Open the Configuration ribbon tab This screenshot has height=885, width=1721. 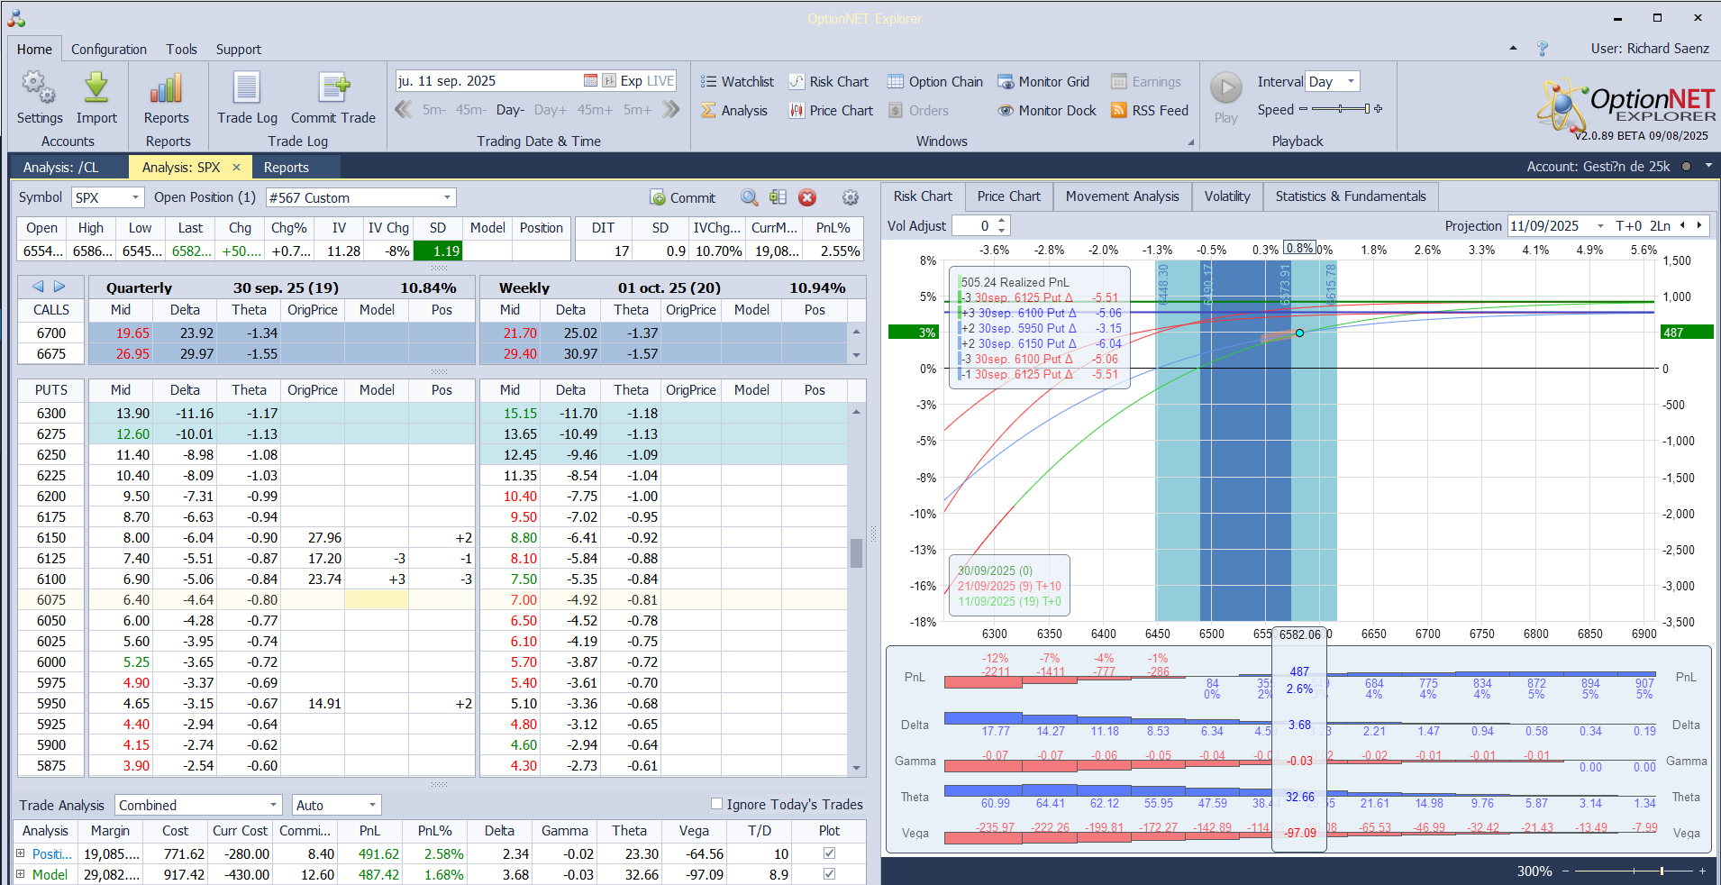click(x=109, y=50)
